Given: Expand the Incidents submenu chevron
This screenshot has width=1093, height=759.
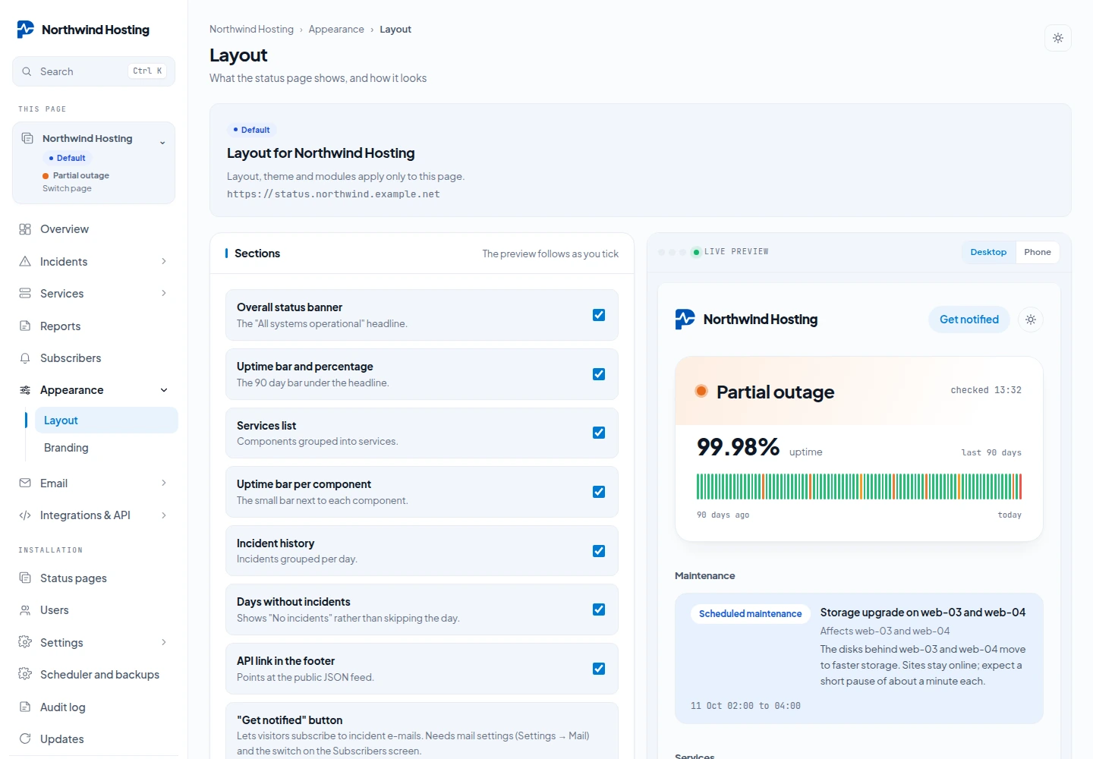Looking at the screenshot, I should click(164, 261).
